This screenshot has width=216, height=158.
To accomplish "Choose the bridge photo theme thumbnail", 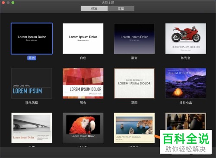I will (32, 128).
